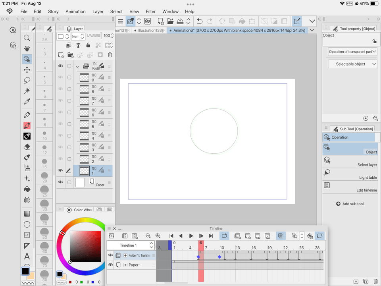This screenshot has height=286, width=381.
Task: Expand Folder 1 track in Timeline
Action: coord(125,255)
